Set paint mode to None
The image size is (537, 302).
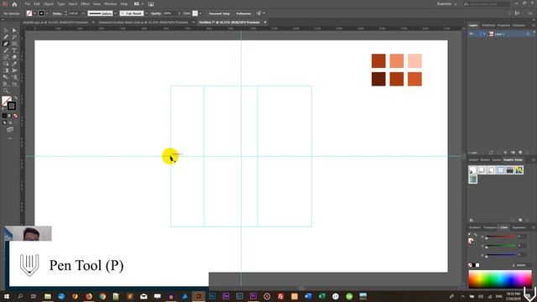pos(15,116)
